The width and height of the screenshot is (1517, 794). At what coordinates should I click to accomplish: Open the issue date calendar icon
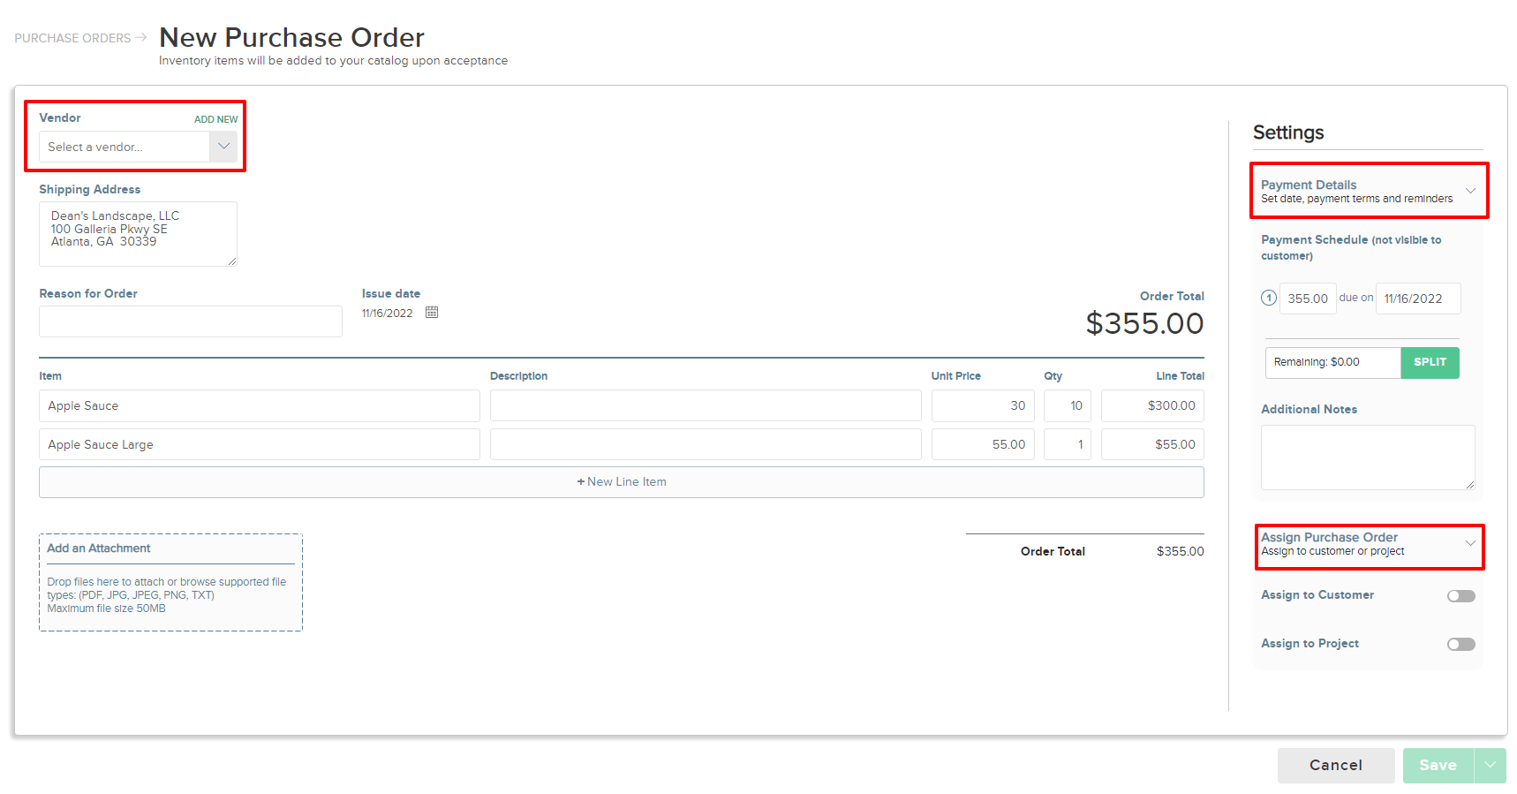coord(432,313)
